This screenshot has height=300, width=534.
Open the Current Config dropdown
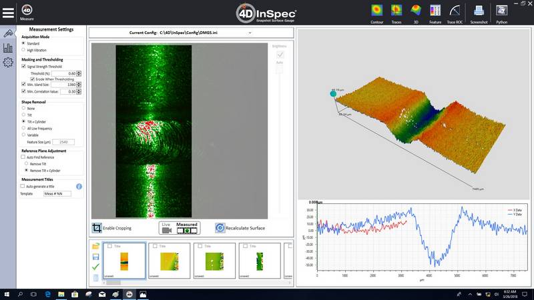click(250, 33)
